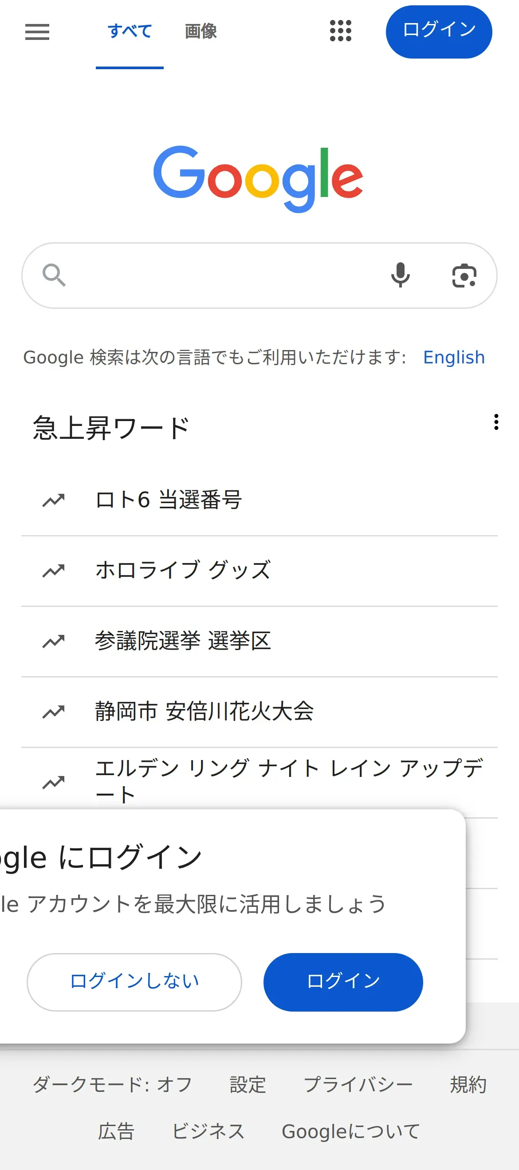Click trending arrow beside 静岡市 安倍川花火大会
Screen dimensions: 519x1170
click(54, 712)
